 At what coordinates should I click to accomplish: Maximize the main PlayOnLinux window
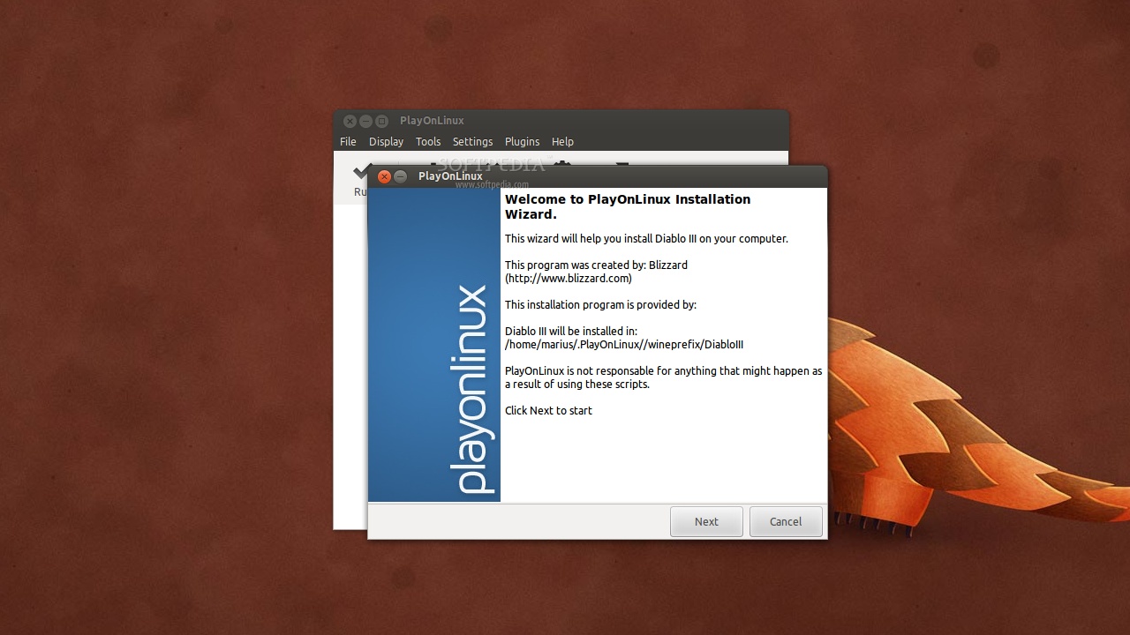tap(381, 121)
